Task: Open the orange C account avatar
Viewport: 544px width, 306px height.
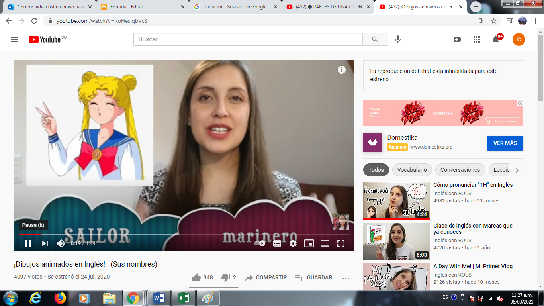Action: [519, 39]
